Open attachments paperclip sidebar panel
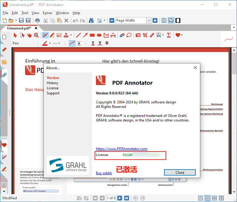Screen dimensions: 237x202 (x=4, y=75)
